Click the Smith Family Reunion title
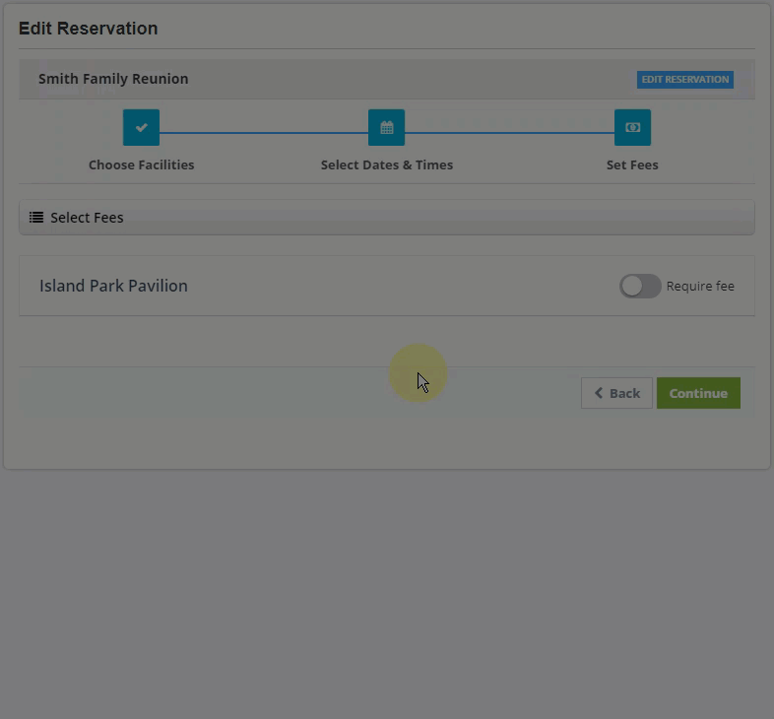The height and width of the screenshot is (719, 774). [113, 79]
